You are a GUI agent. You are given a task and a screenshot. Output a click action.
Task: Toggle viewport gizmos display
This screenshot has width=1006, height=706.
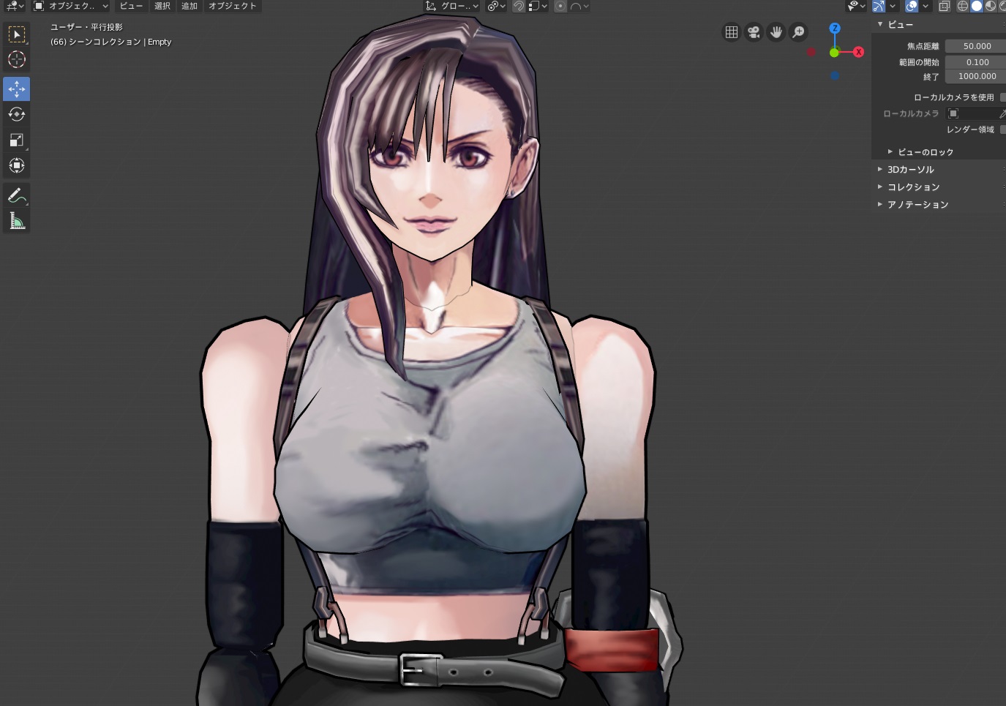click(879, 6)
